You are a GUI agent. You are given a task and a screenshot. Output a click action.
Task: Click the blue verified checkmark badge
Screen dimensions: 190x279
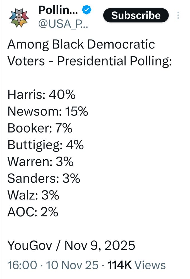click(x=86, y=9)
